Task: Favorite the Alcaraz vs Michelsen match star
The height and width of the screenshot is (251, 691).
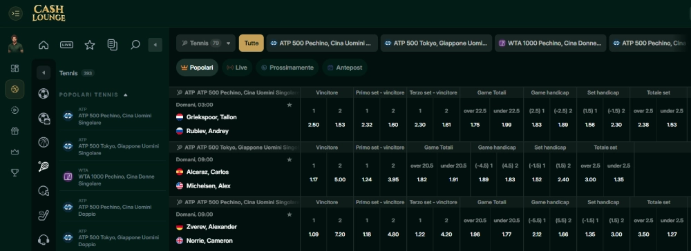Action: coord(290,159)
